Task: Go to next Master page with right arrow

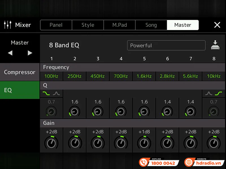Action: (30, 53)
